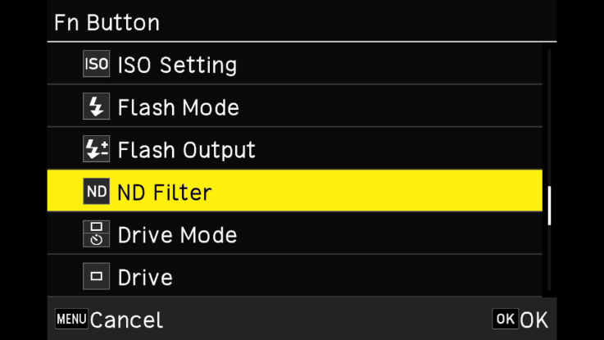Screen dimensions: 604x340
Task: Click the Cancel text at bottom
Action: pos(126,320)
